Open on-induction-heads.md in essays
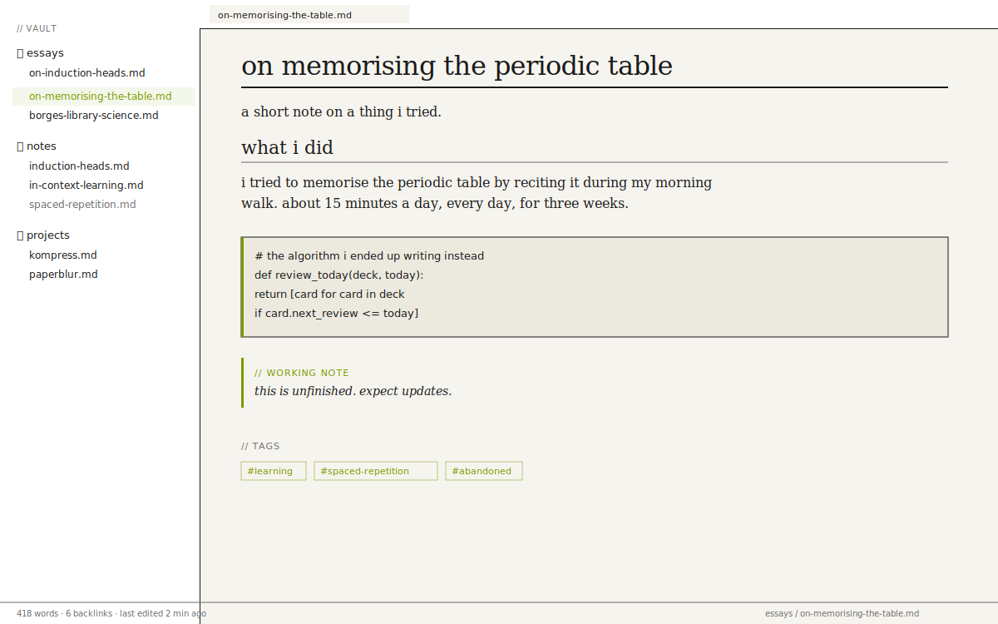The image size is (998, 624). pos(87,73)
